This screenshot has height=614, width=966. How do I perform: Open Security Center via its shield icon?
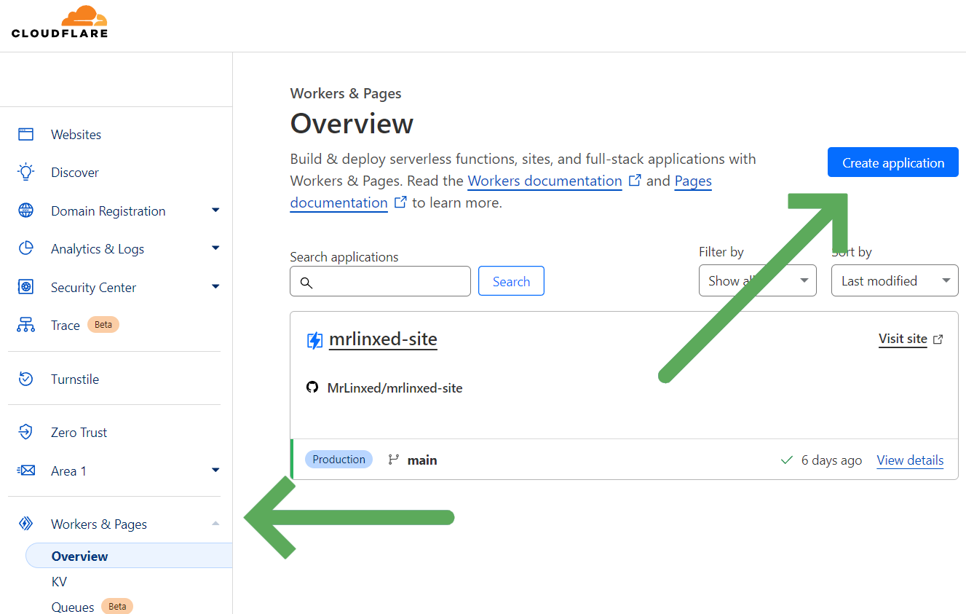pyautogui.click(x=25, y=287)
